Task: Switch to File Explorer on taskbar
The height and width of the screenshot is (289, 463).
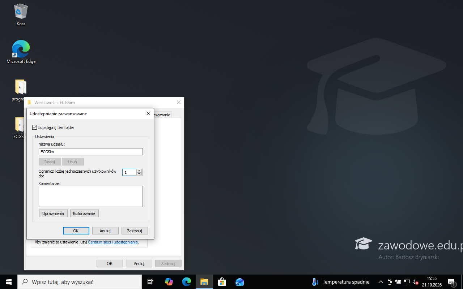Action: tap(204, 282)
